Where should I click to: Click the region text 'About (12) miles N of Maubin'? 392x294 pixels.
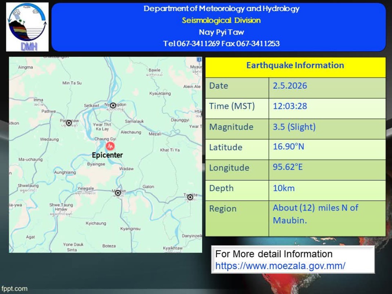(315, 214)
